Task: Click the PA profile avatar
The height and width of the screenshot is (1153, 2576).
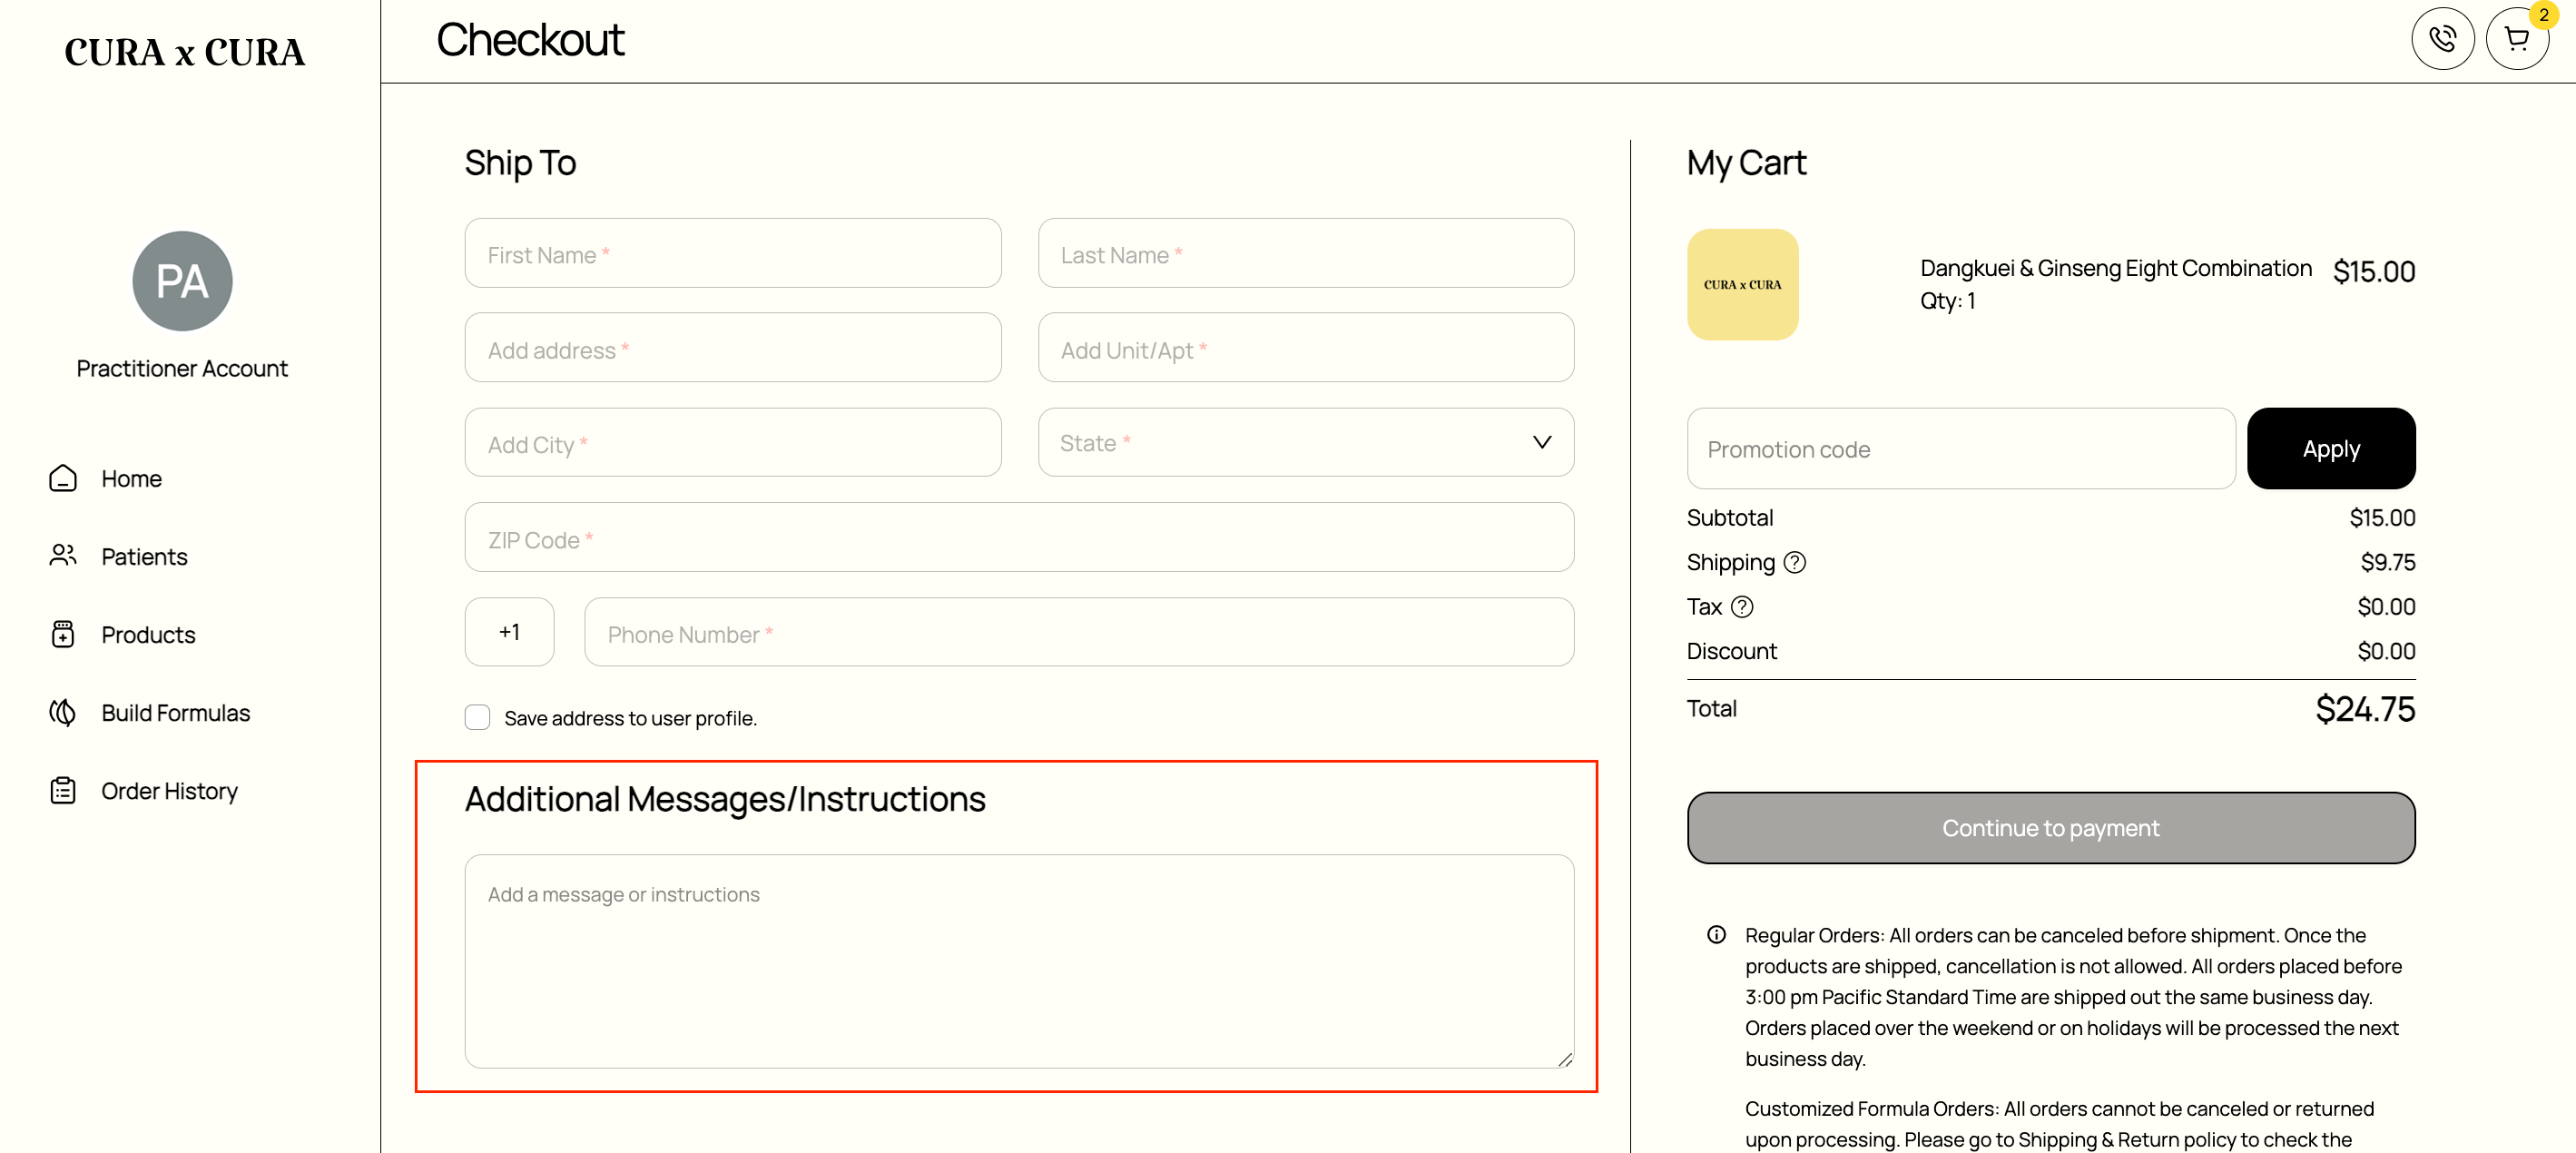Action: point(182,281)
